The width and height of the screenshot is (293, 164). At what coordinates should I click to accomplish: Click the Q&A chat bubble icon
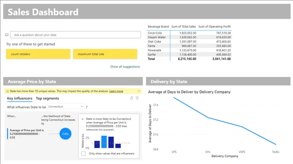point(7,35)
